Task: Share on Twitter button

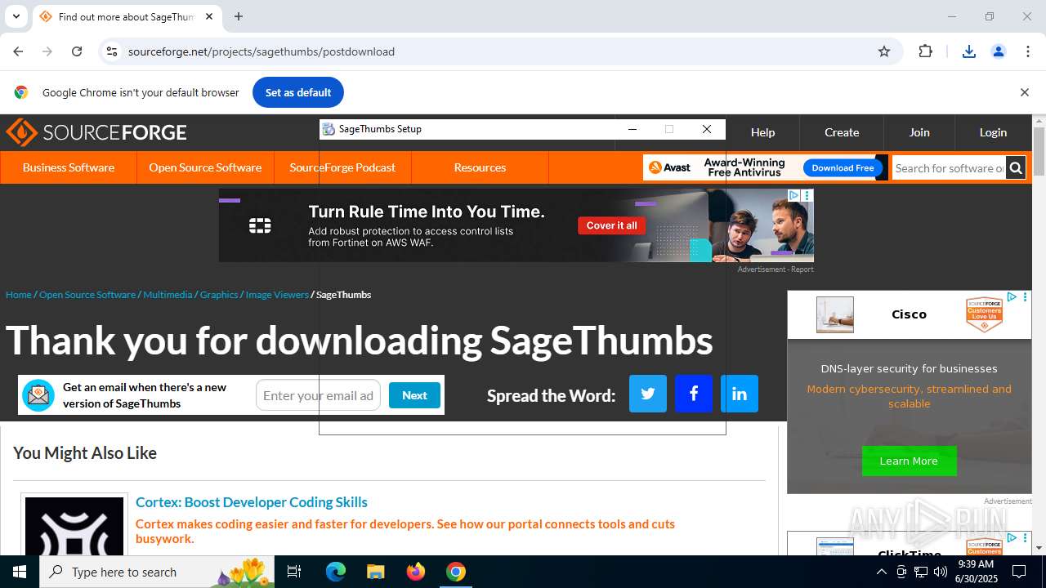Action: 648,394
